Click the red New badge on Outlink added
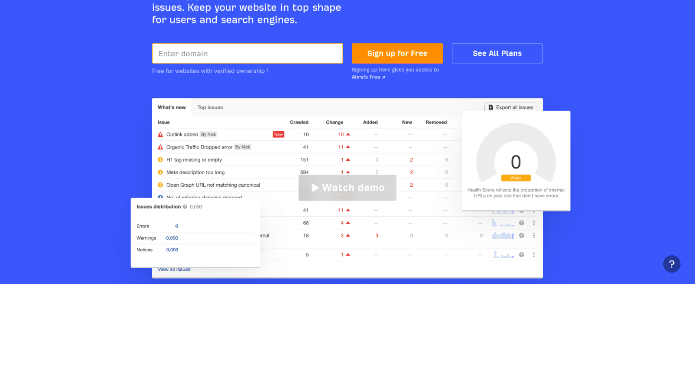This screenshot has width=695, height=390. coord(278,134)
